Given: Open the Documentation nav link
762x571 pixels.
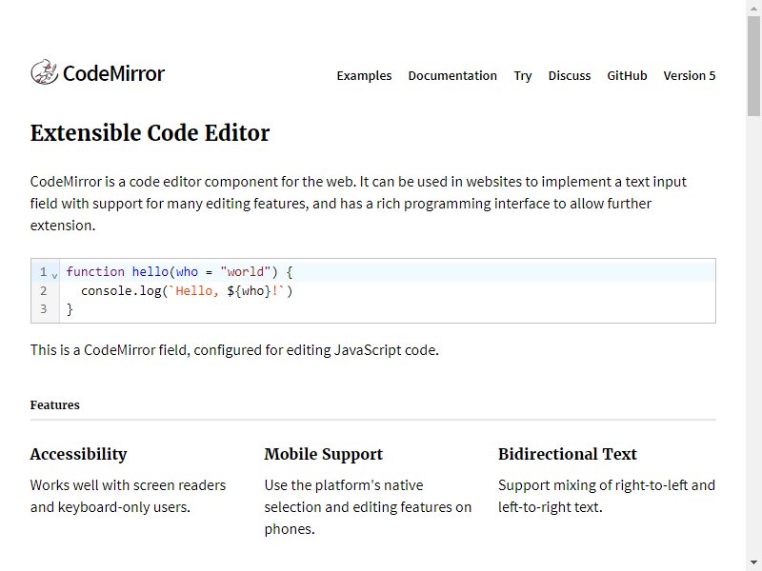Looking at the screenshot, I should pyautogui.click(x=452, y=76).
